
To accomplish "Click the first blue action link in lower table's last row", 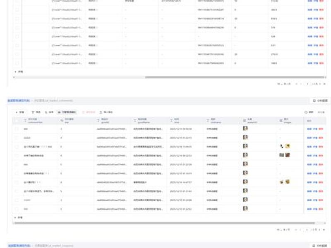I will (309, 209).
